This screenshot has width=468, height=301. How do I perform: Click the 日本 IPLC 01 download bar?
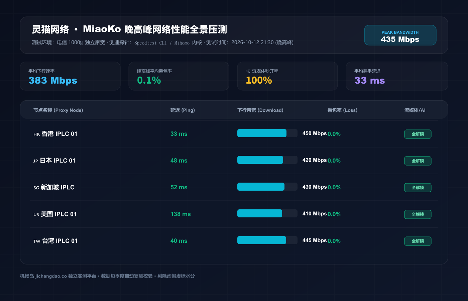[267, 160]
